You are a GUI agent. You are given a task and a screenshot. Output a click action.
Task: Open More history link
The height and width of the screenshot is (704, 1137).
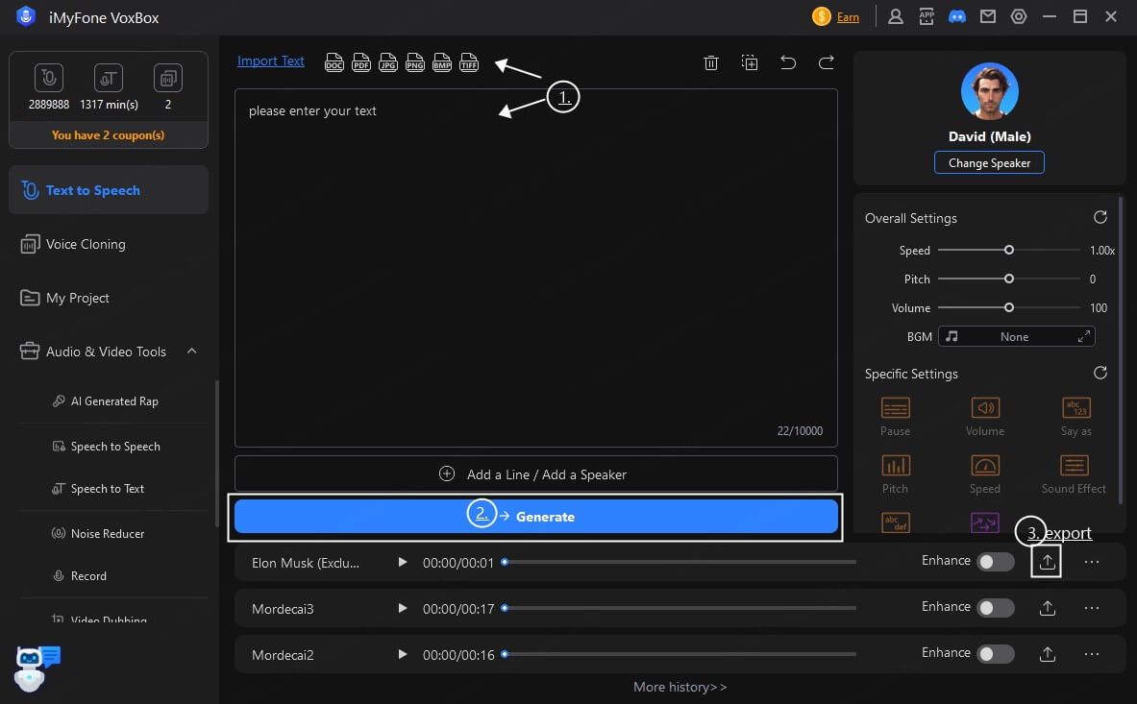pos(680,687)
